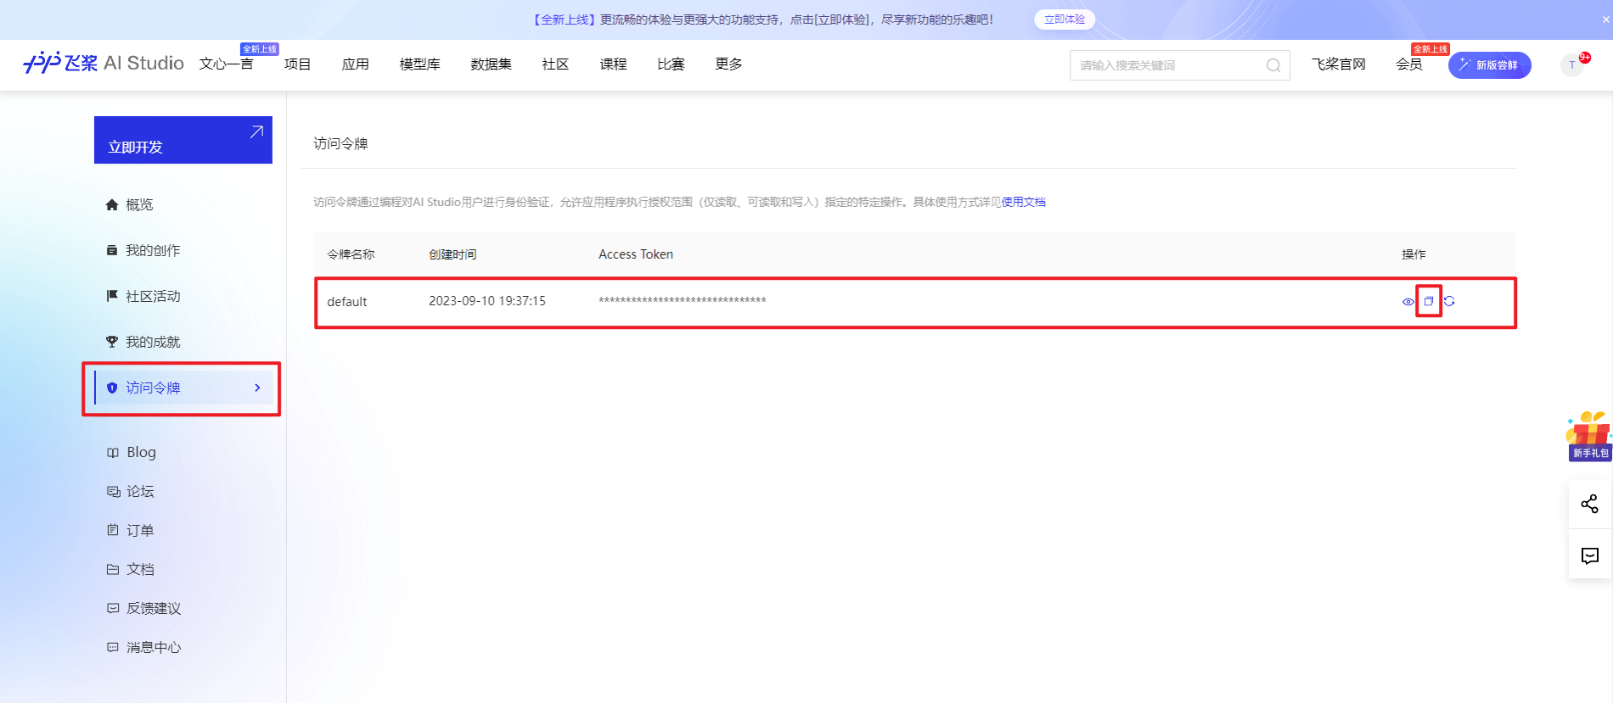Open the 飞桨官网 link
This screenshot has height=703, width=1613.
point(1339,64)
